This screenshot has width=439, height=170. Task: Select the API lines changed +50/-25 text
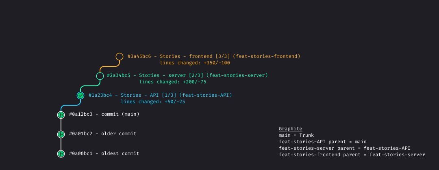153,102
